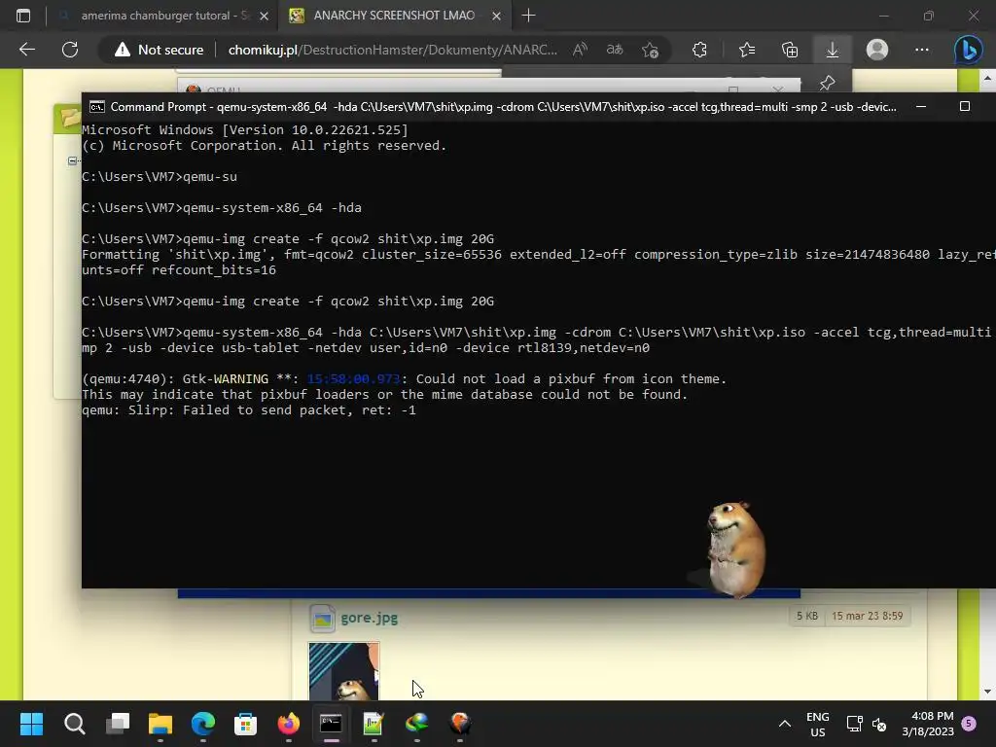Screen dimensions: 996x747
Task: Open Firefox from the taskbar
Action: (x=288, y=724)
